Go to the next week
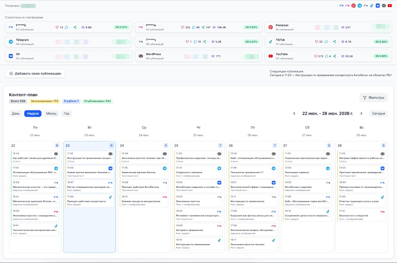 (361, 113)
